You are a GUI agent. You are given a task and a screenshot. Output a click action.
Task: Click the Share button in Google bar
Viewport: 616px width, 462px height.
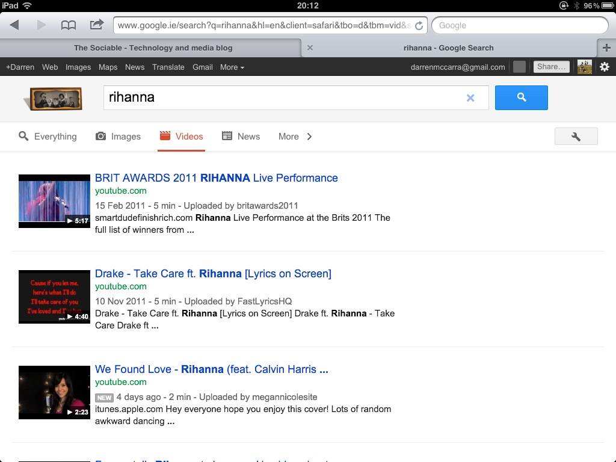click(x=550, y=67)
